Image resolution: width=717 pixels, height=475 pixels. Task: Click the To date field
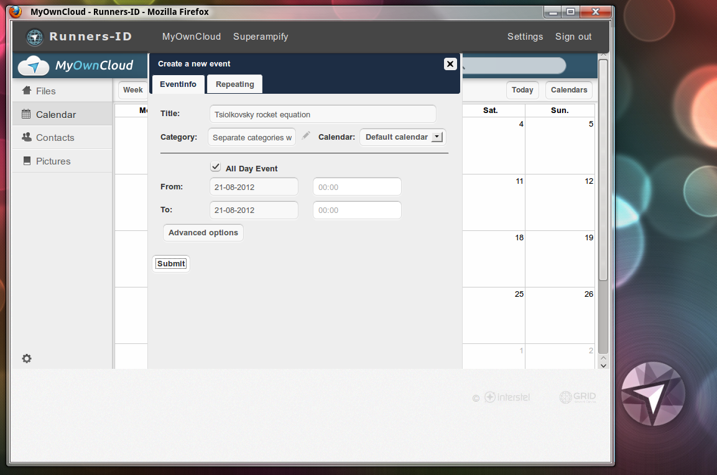[254, 210]
